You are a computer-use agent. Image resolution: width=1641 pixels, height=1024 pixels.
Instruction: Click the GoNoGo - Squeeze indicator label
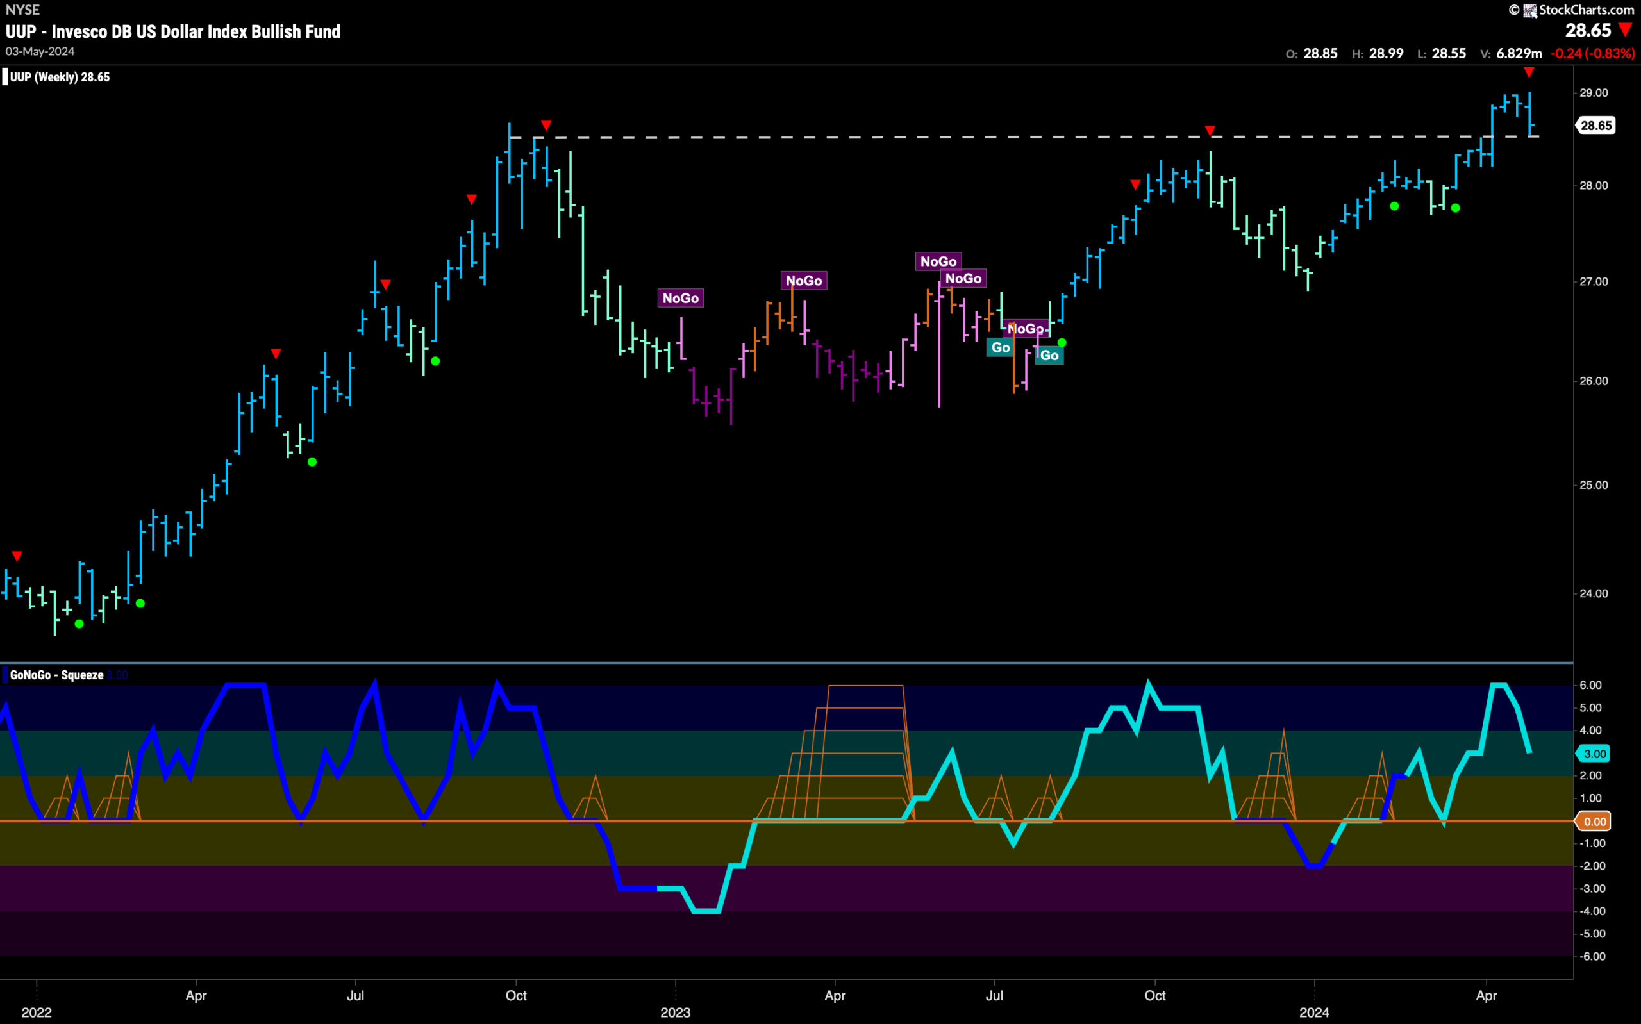click(57, 675)
